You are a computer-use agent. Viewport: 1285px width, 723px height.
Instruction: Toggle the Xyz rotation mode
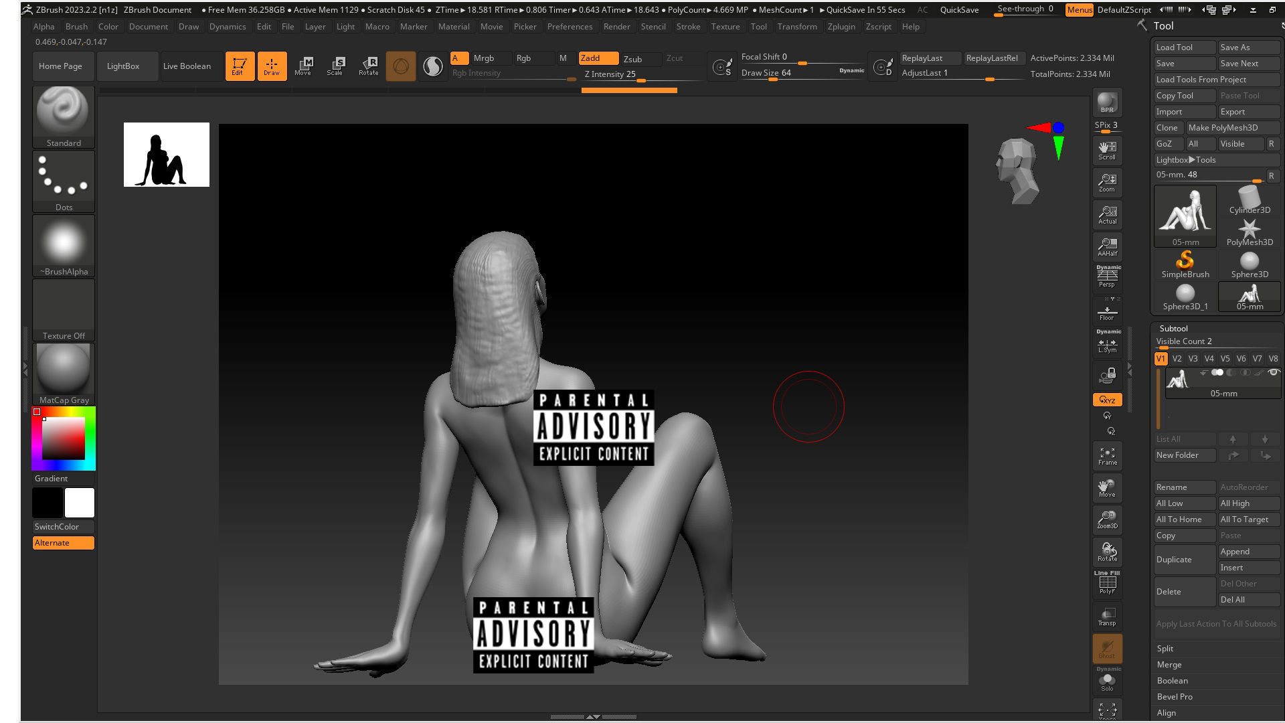(x=1107, y=400)
